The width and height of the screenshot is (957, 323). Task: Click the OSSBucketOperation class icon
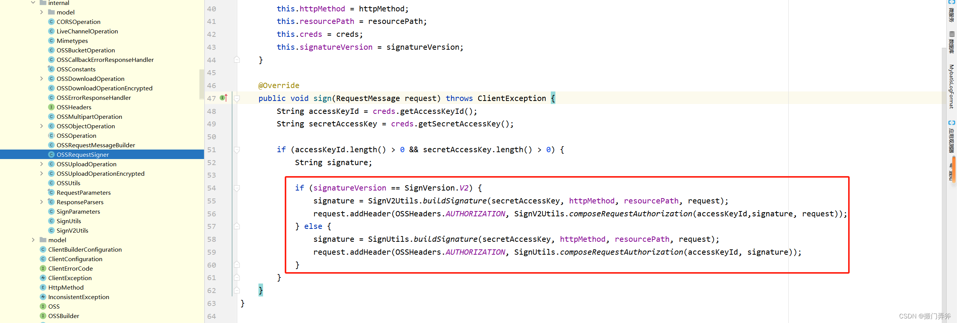pos(51,50)
